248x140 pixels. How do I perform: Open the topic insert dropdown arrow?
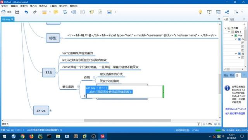pos(50,12)
